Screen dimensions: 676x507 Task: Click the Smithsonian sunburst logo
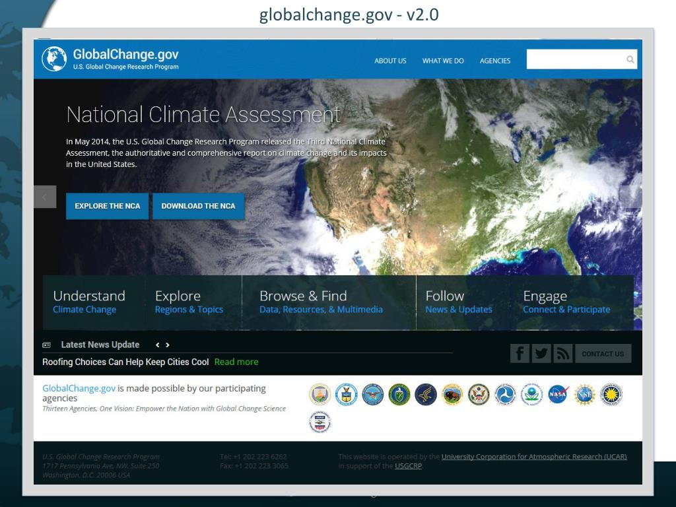[x=611, y=395]
